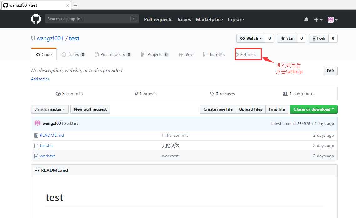Click Upload files button
This screenshot has width=356, height=218.
(x=251, y=109)
